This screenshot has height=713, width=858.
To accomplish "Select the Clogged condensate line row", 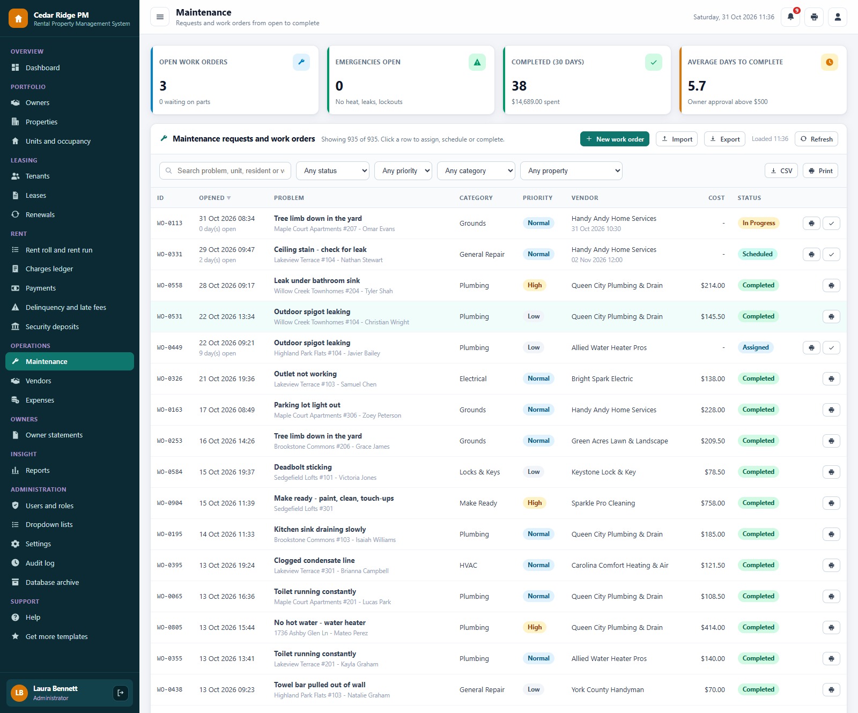I will (499, 566).
